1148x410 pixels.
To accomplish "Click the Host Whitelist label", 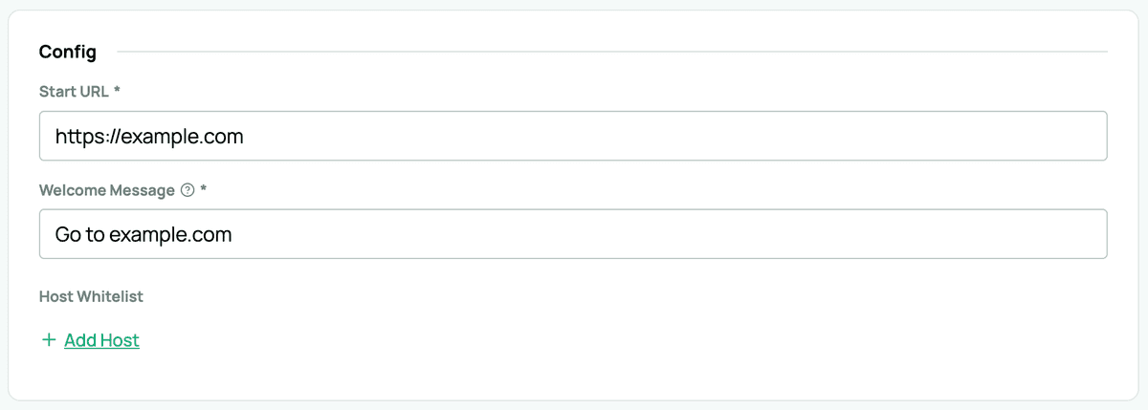I will tap(91, 296).
